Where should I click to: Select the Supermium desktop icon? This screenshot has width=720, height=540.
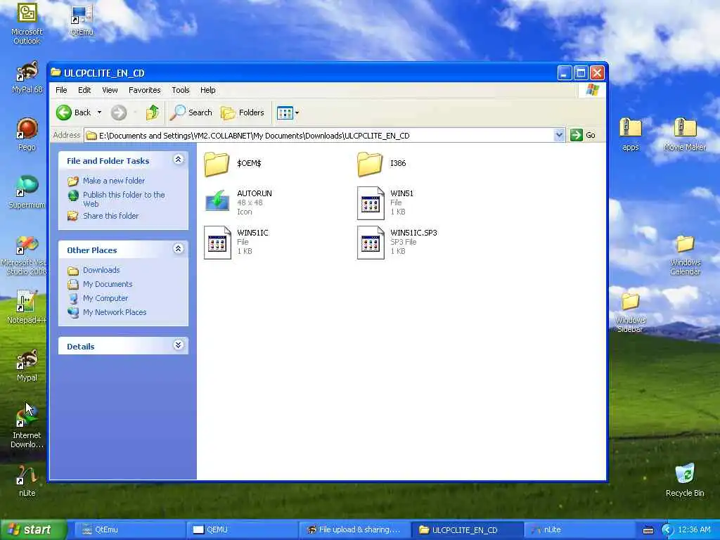point(27,192)
